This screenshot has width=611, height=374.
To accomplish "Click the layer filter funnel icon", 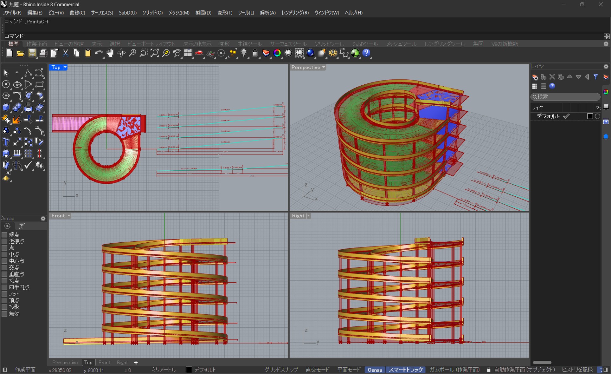I will click(x=596, y=77).
